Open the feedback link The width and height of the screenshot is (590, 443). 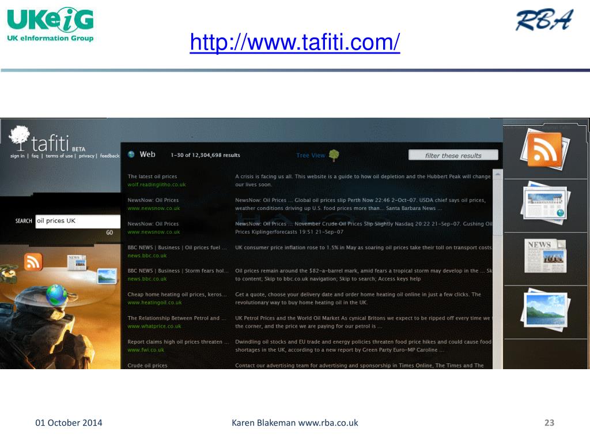coord(109,156)
